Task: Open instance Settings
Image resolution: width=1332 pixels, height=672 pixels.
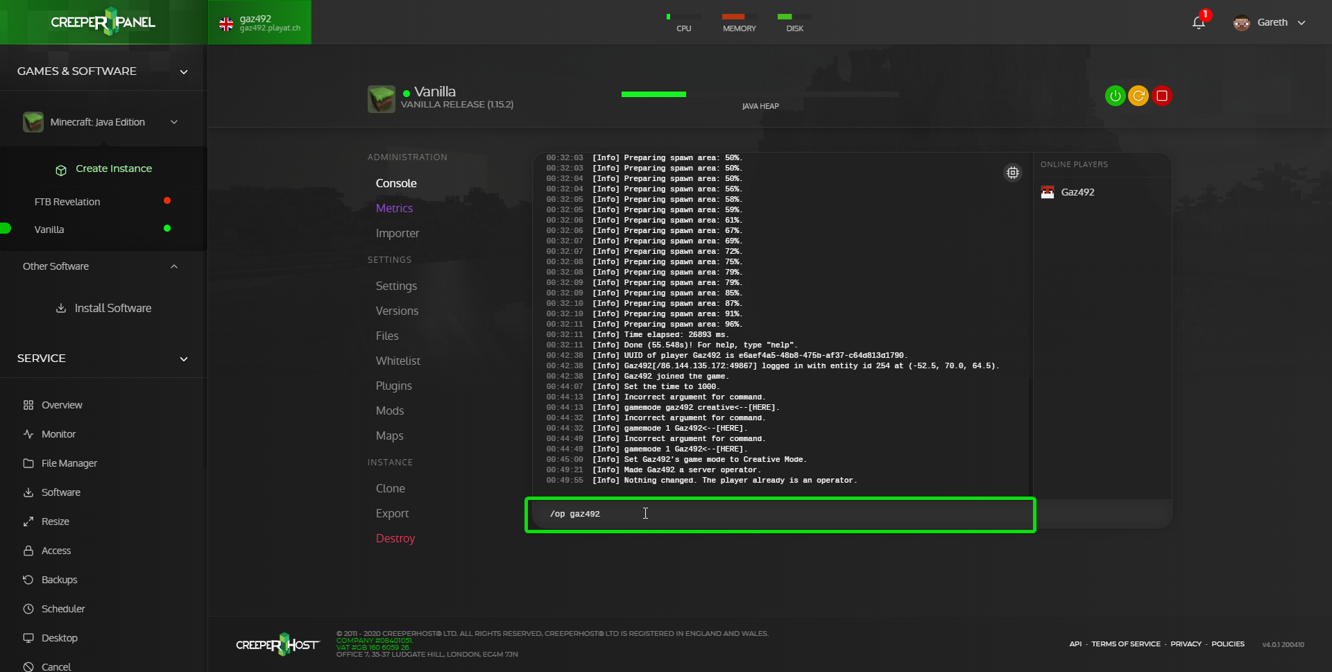Action: 396,286
